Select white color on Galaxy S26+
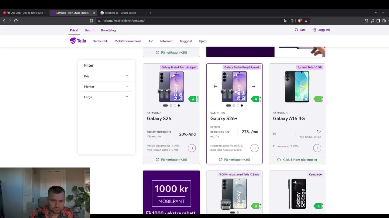 (x=238, y=105)
